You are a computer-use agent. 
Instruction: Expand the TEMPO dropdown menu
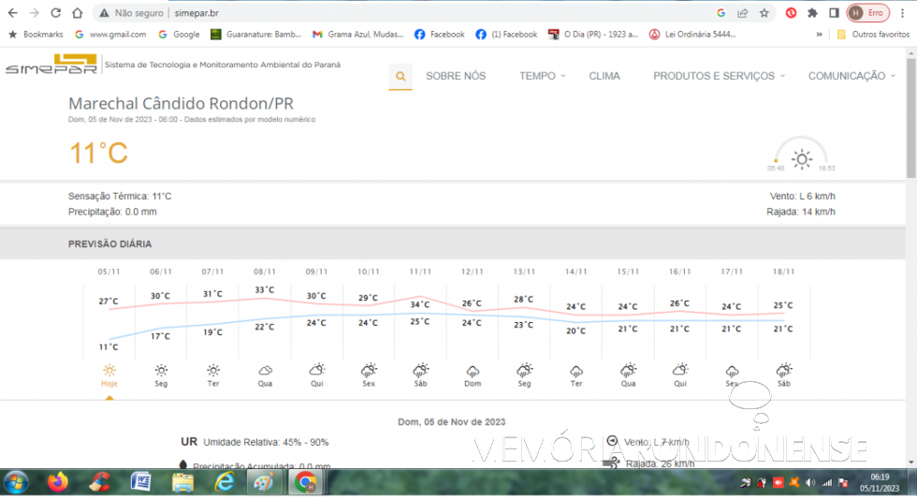pyautogui.click(x=543, y=76)
